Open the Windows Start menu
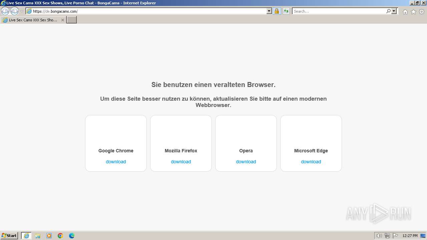This screenshot has width=427, height=240. [x=9, y=236]
